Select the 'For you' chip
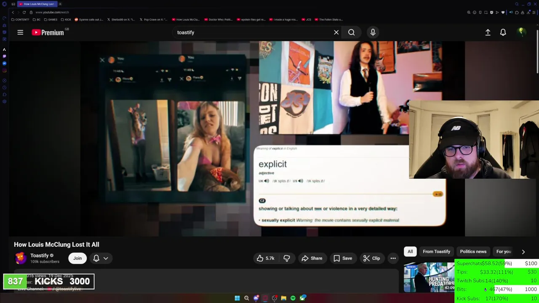The image size is (539, 303). point(504,251)
